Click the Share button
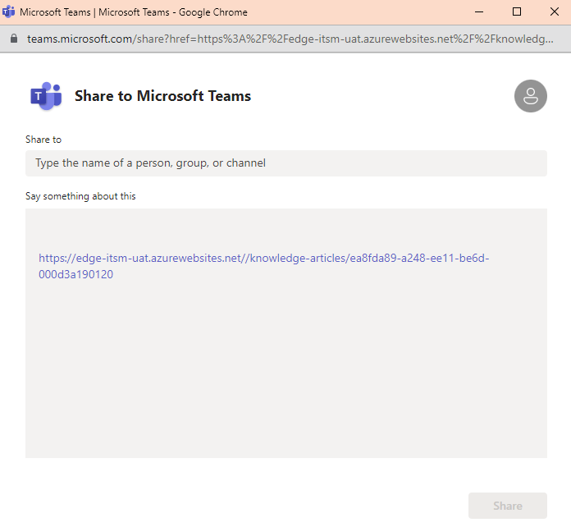This screenshot has width=571, height=527. coord(508,506)
